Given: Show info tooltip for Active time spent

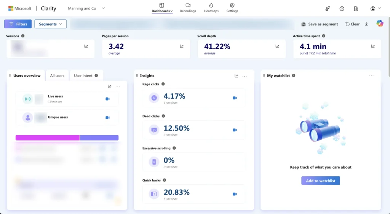Looking at the screenshot, I should pyautogui.click(x=323, y=36).
